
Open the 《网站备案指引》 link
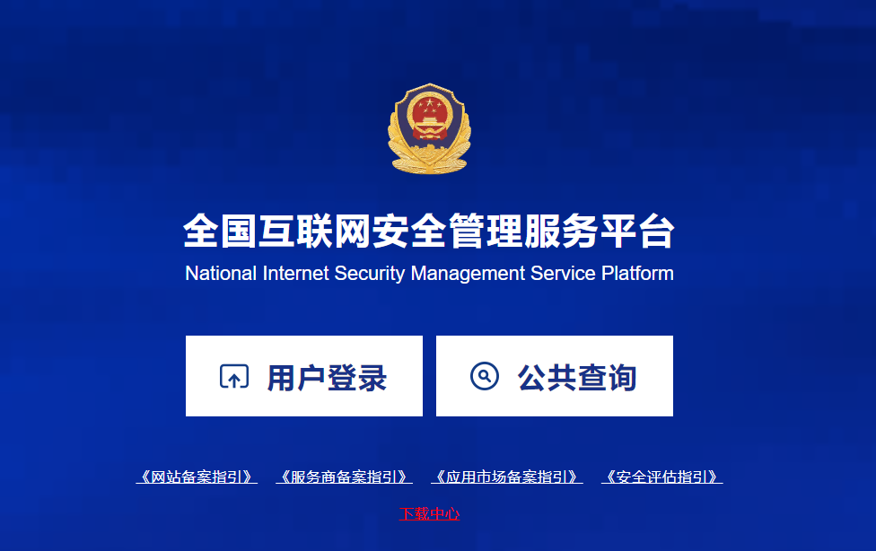point(197,477)
